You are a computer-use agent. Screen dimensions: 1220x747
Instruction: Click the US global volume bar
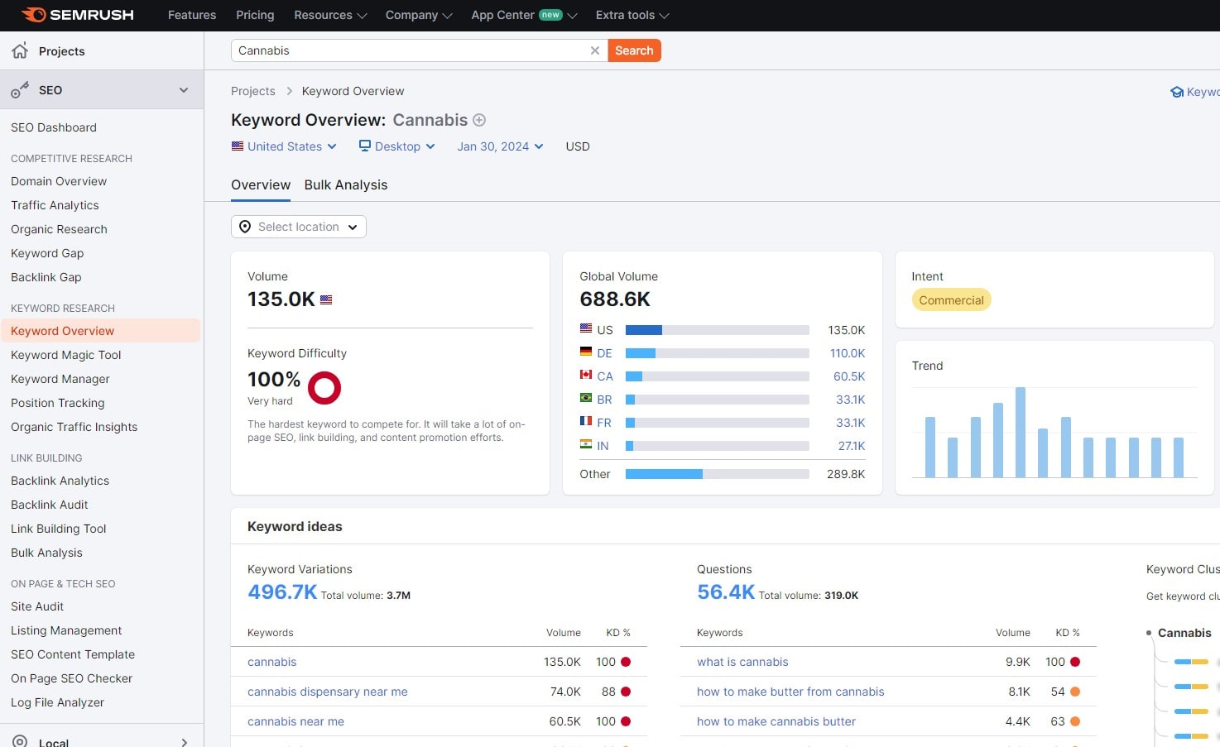pos(718,330)
